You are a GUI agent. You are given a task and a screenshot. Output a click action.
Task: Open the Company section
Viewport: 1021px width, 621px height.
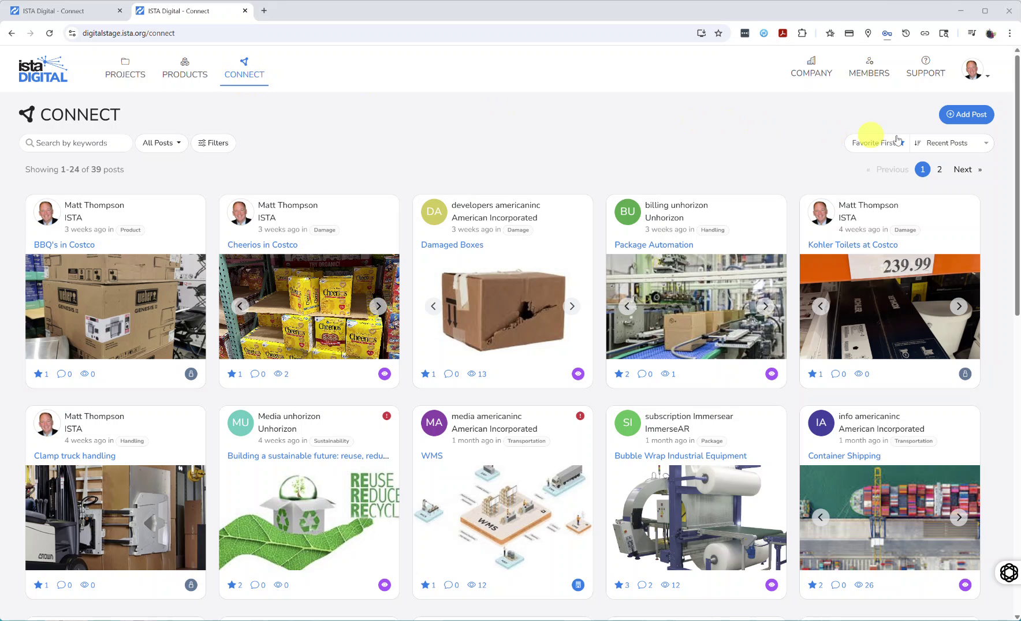(x=811, y=68)
